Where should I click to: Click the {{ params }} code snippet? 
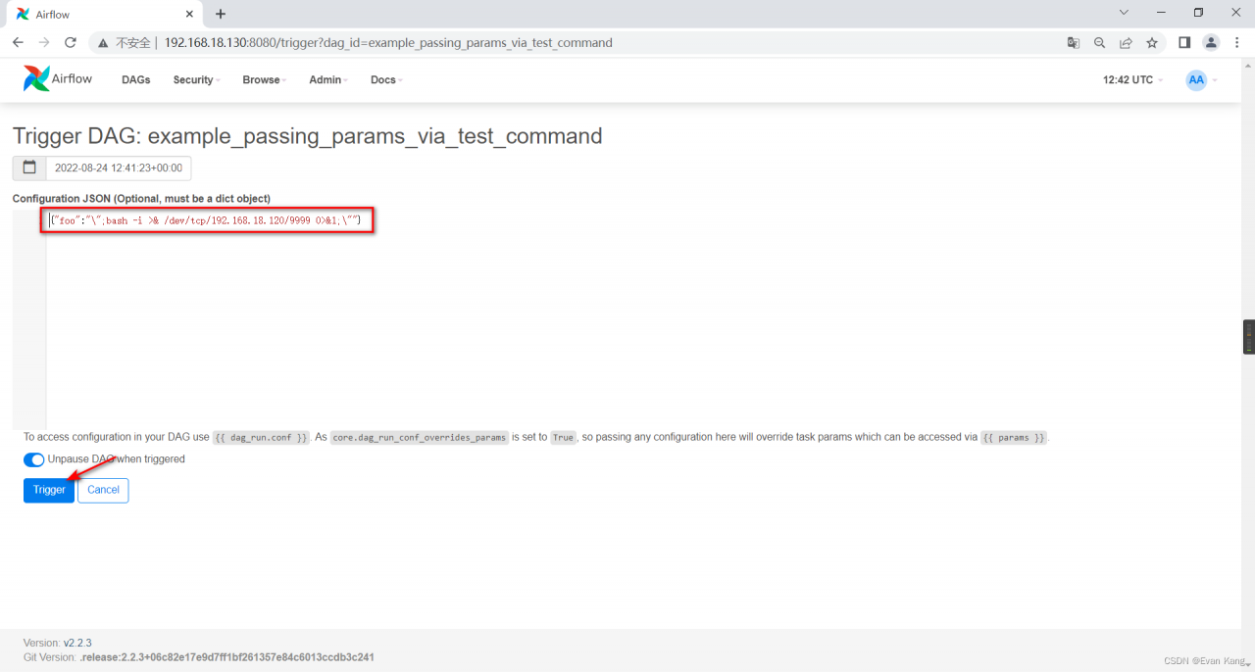click(1014, 438)
